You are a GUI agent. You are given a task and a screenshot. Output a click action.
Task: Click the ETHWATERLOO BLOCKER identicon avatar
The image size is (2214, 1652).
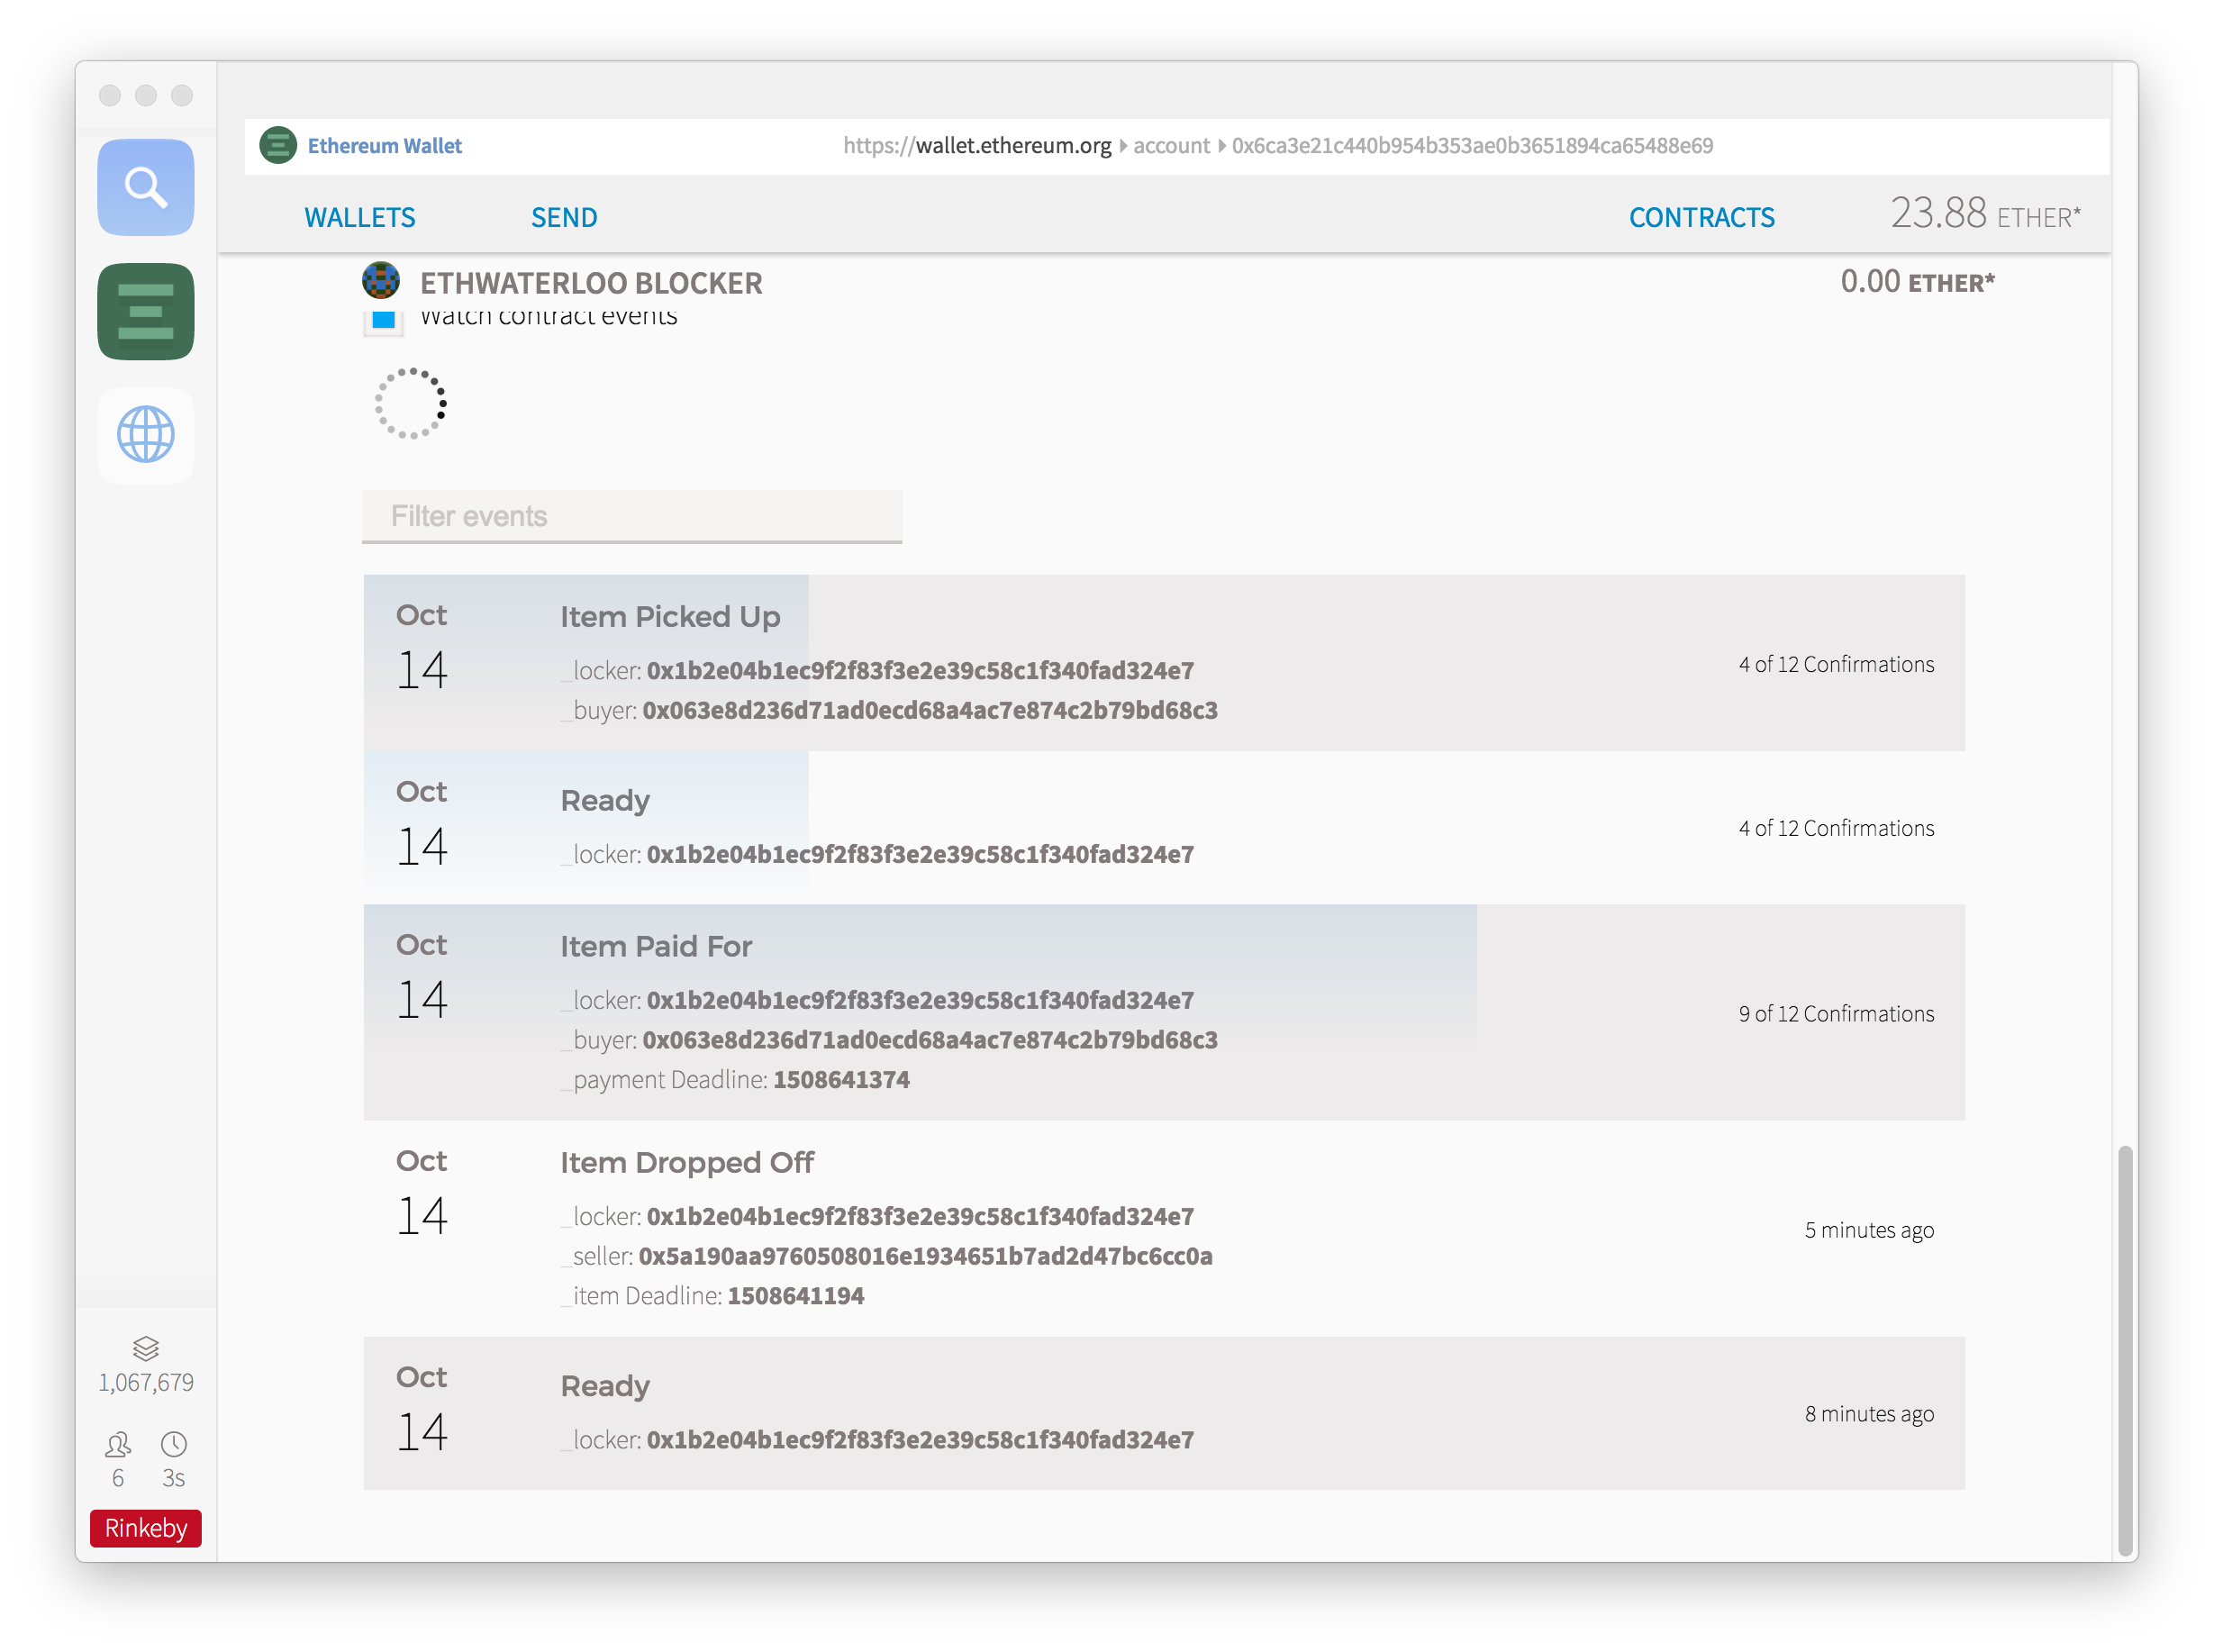381,281
